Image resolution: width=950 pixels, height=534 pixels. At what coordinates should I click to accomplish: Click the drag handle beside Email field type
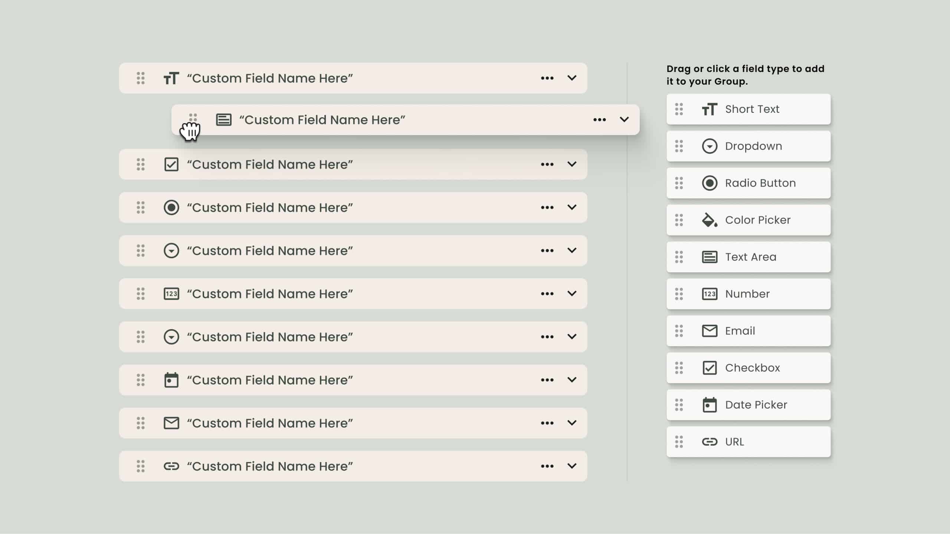tap(679, 331)
